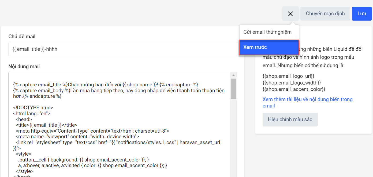
Task: Click the Nội dung mail label
Action: pos(24,67)
